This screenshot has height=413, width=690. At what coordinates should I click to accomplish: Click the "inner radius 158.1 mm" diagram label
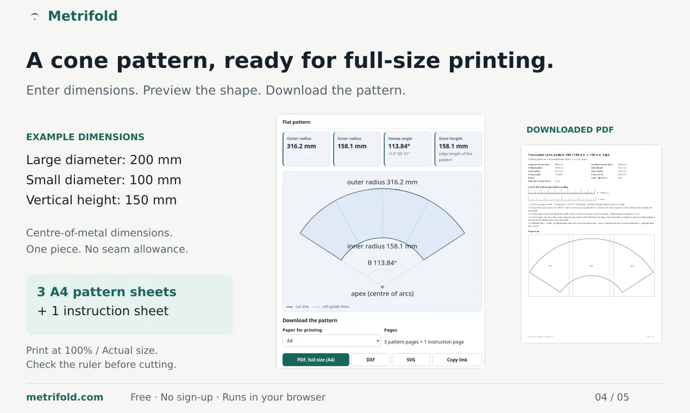point(382,246)
